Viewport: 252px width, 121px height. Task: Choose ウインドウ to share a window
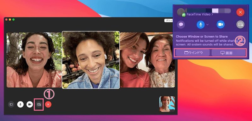click(192, 53)
